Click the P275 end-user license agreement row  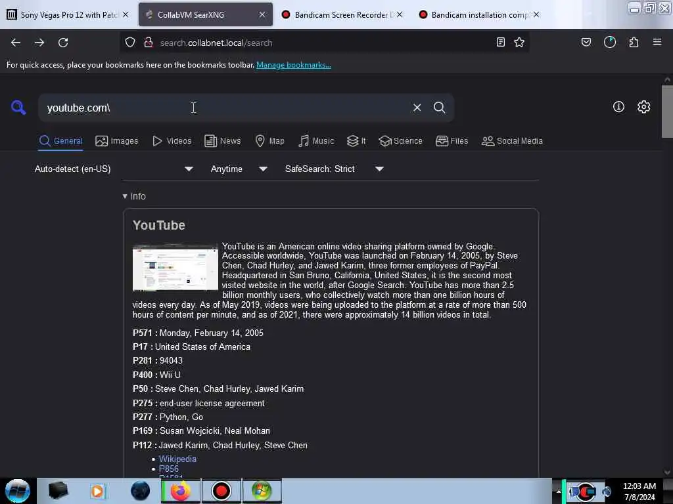(198, 404)
